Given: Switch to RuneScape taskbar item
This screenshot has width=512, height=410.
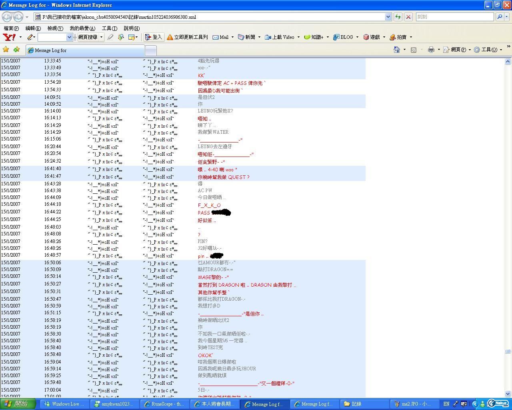Looking at the screenshot, I should [x=164, y=404].
